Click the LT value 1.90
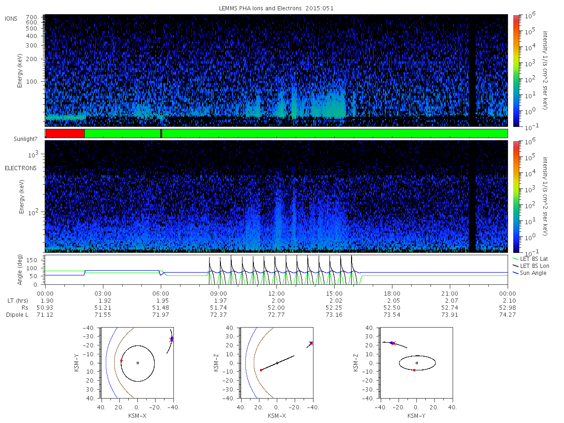 click(x=45, y=300)
